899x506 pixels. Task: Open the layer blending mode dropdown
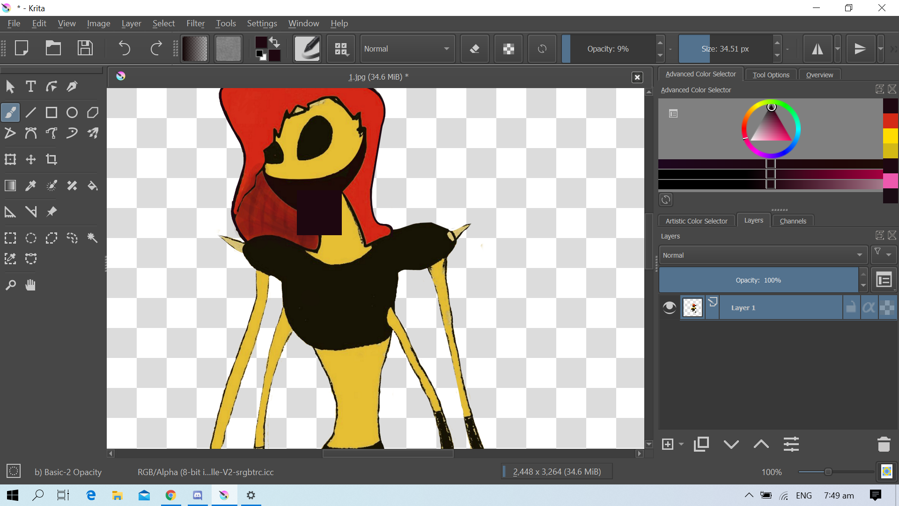click(763, 255)
